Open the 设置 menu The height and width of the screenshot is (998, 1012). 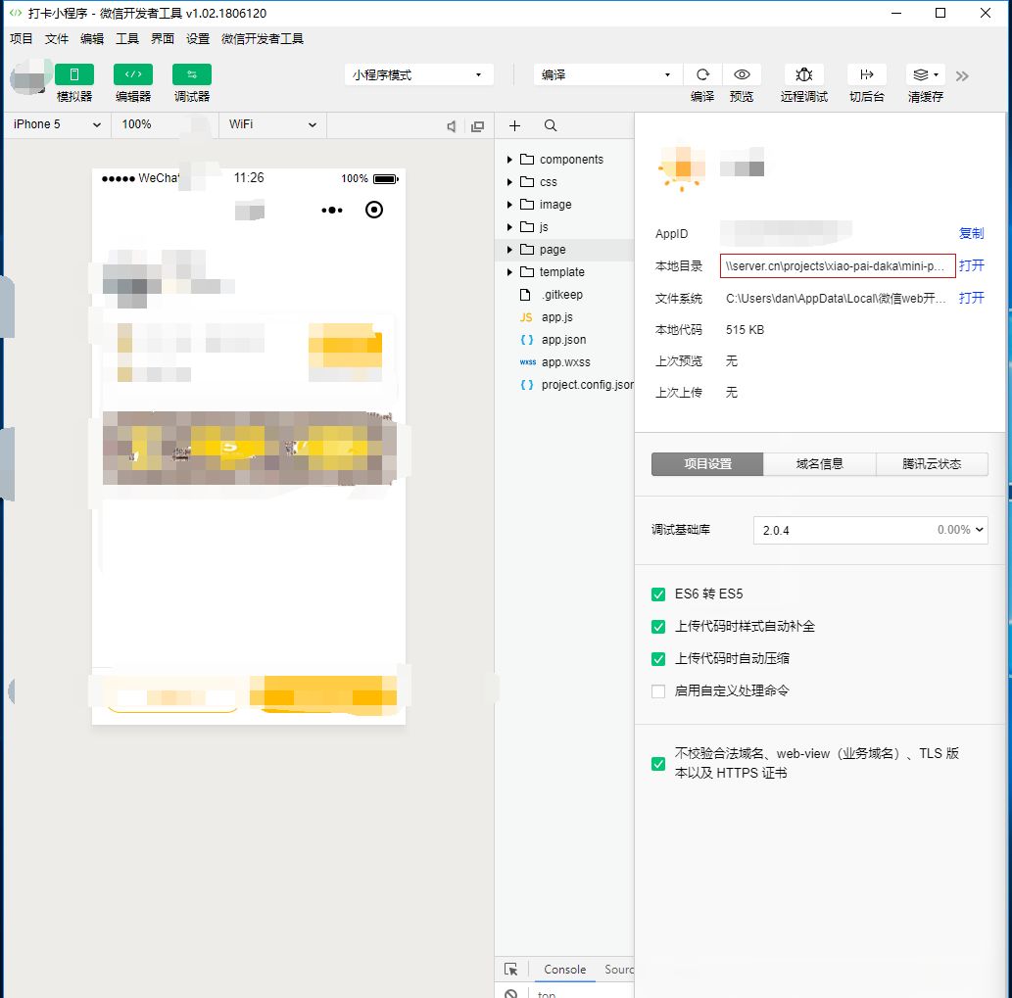[198, 39]
